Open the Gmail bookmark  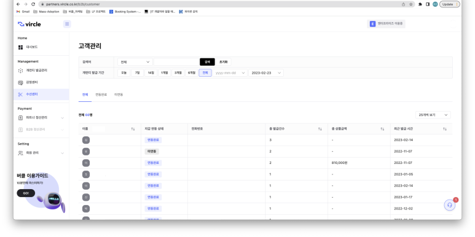(23, 12)
